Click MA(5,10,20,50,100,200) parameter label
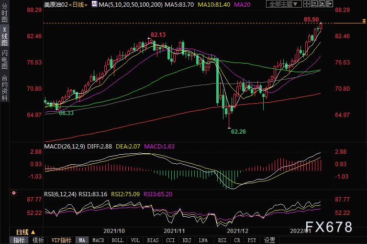 point(131,4)
